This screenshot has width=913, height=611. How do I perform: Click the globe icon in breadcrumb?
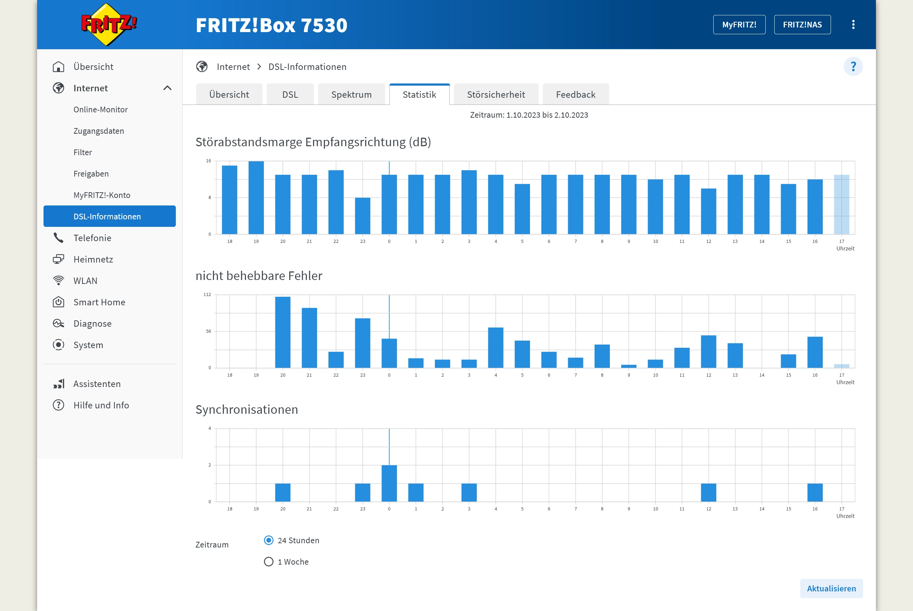point(202,67)
